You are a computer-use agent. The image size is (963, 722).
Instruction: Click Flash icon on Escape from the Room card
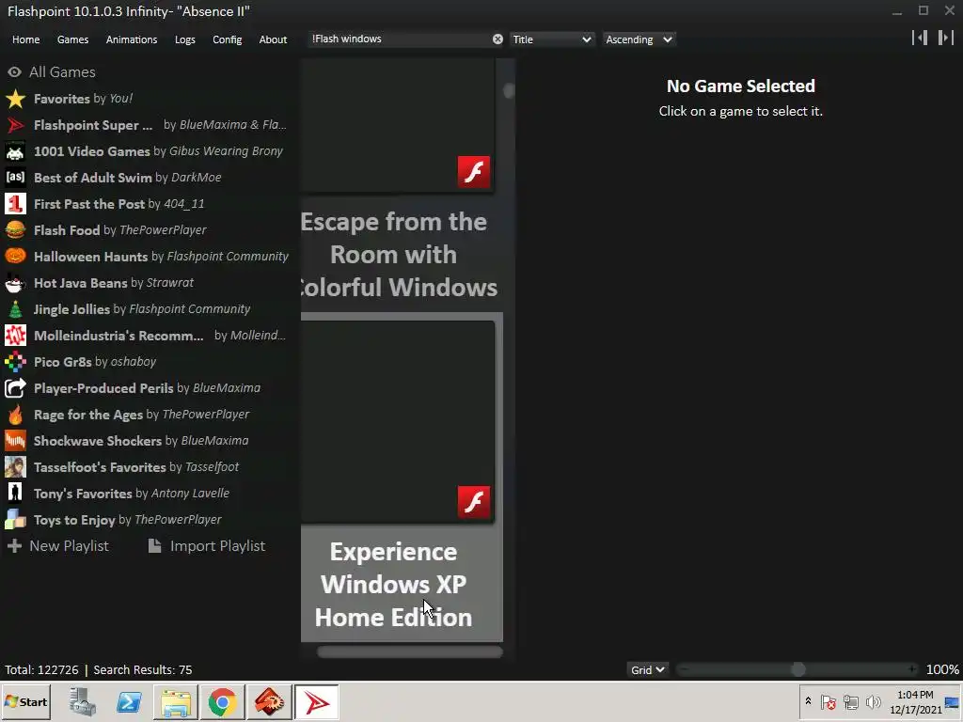(474, 172)
